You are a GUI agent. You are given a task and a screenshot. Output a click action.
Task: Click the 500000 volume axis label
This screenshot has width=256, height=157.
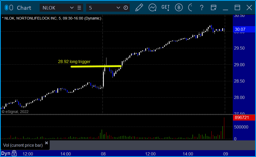(241, 127)
